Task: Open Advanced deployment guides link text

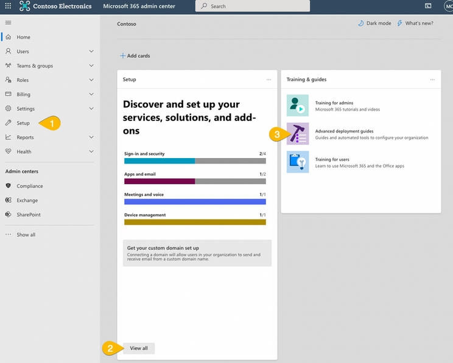Action: 344,131
